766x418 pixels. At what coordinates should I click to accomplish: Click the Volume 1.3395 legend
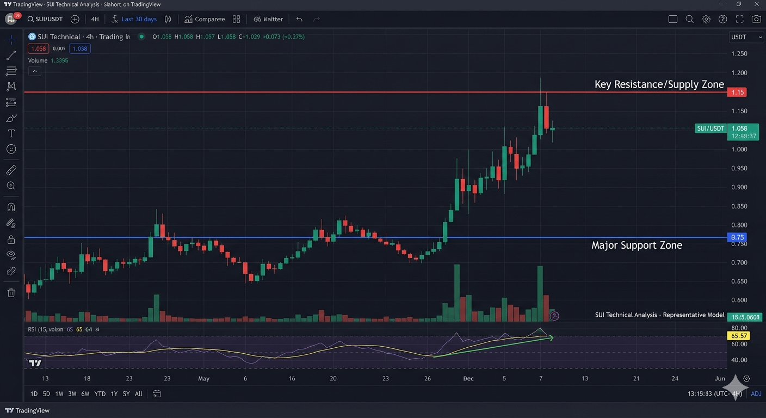pyautogui.click(x=48, y=60)
